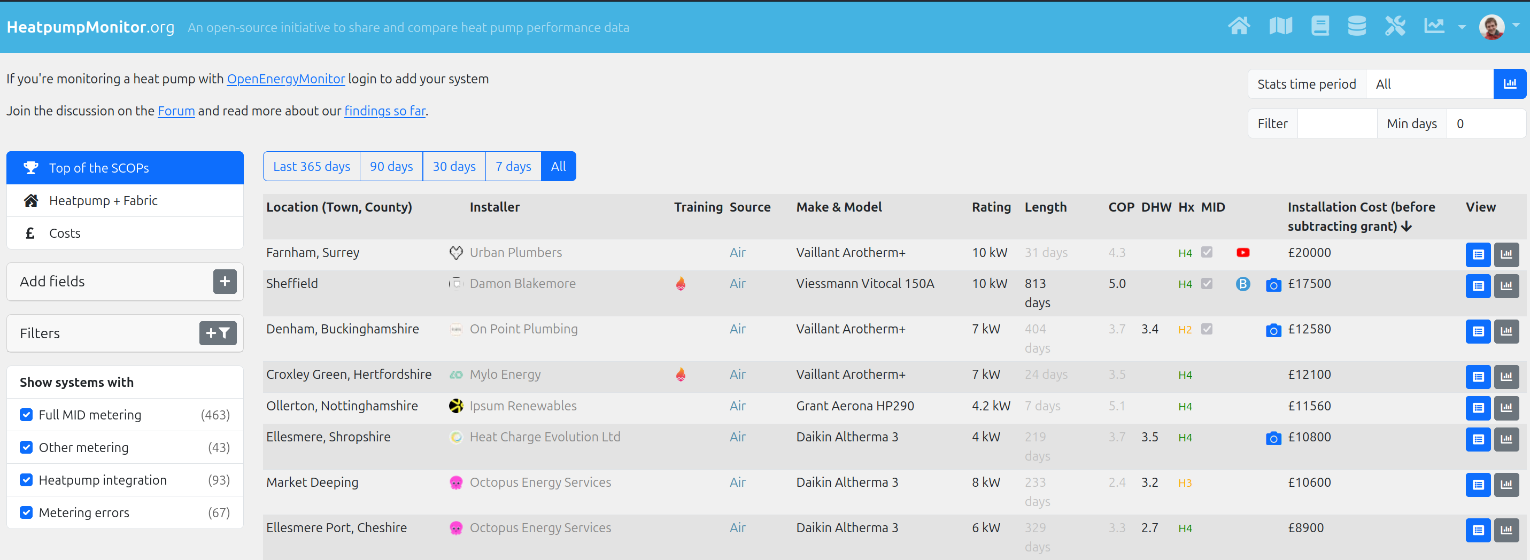The height and width of the screenshot is (560, 1530).
Task: Uncheck Full MID metering checkbox
Action: pyautogui.click(x=26, y=415)
